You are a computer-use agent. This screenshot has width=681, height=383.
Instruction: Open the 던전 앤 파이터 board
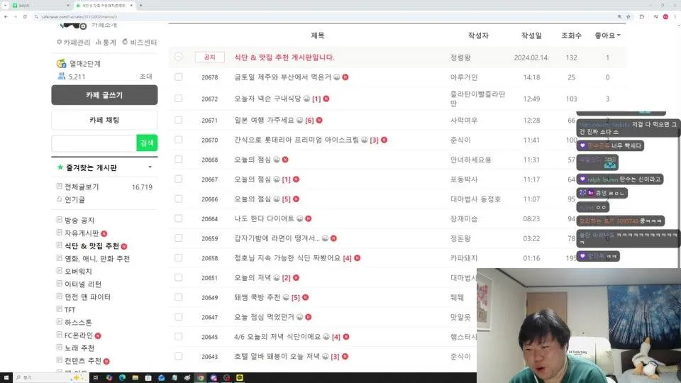pyautogui.click(x=88, y=296)
